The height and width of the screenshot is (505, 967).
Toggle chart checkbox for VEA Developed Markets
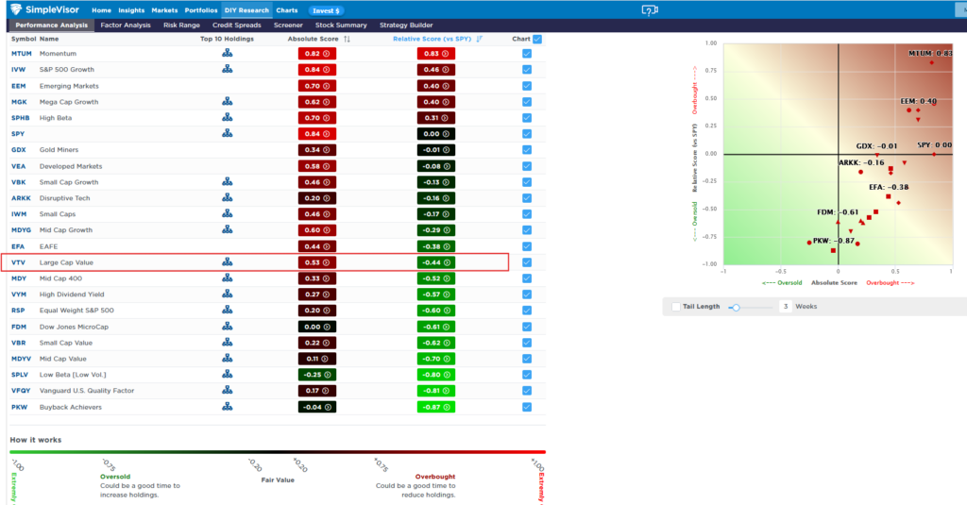click(x=527, y=166)
